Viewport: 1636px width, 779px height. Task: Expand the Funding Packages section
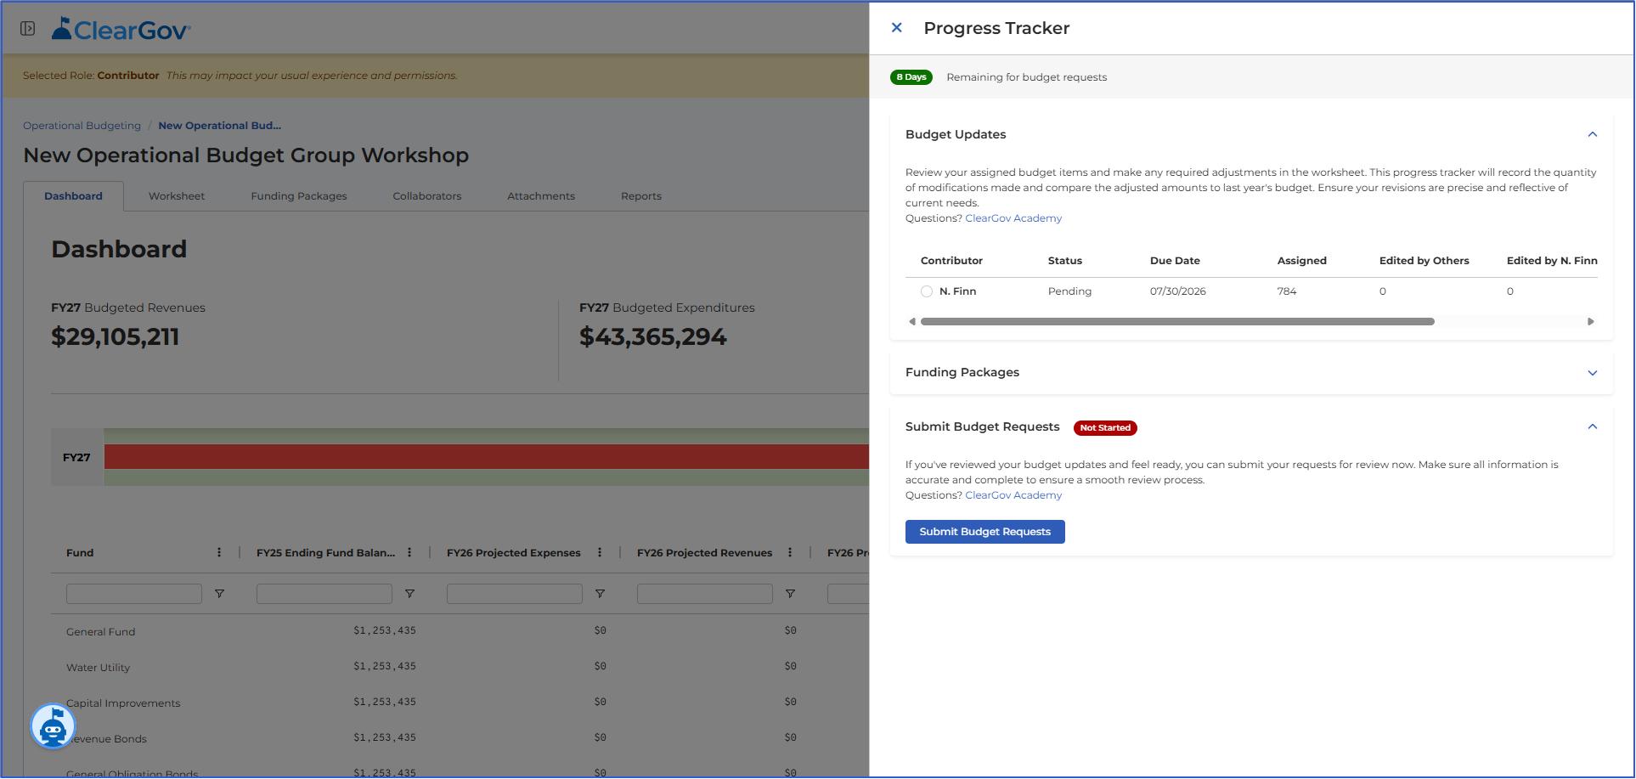(1593, 373)
